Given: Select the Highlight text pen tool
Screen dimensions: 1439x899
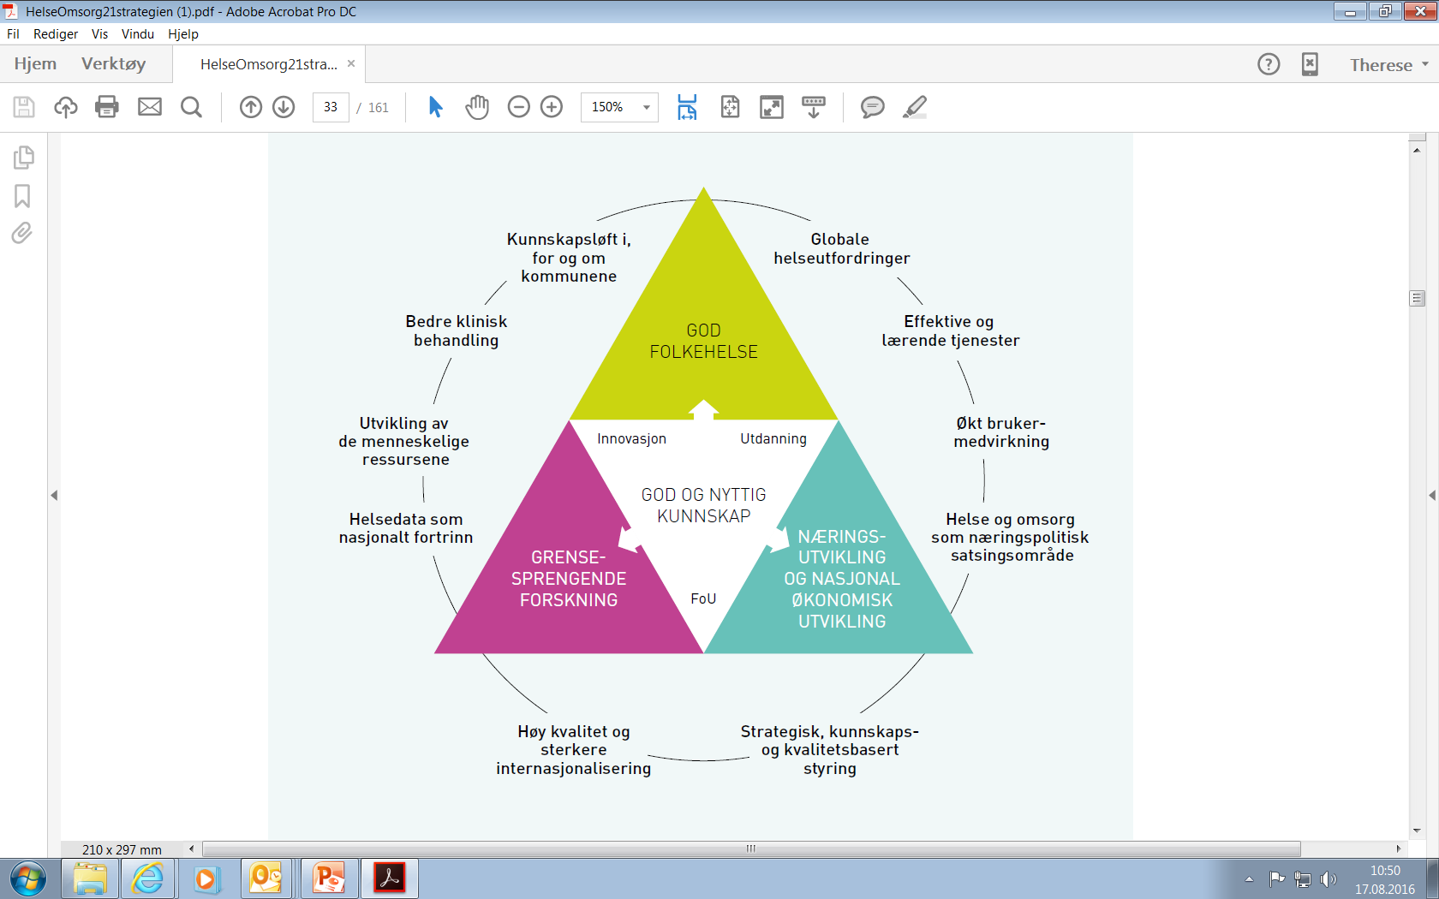Looking at the screenshot, I should pos(915,107).
